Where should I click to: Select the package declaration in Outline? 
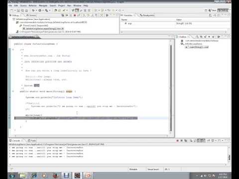[200, 41]
